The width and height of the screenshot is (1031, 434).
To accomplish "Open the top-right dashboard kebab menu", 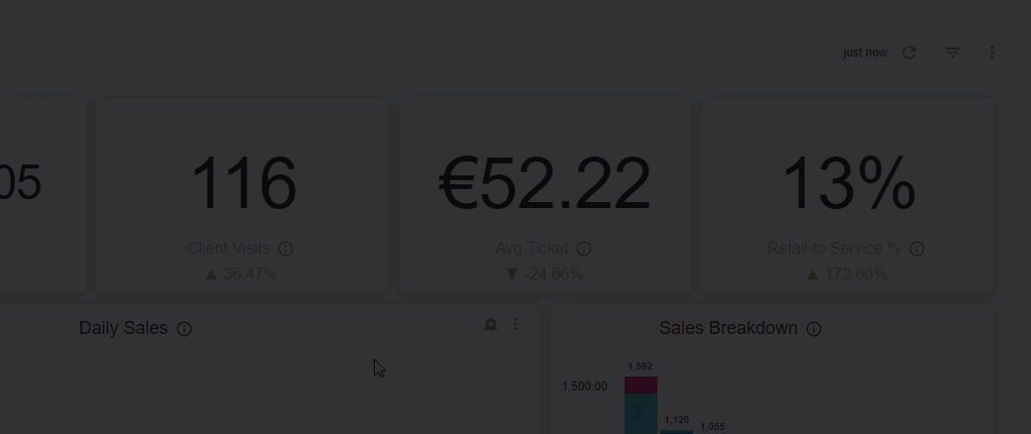I will pyautogui.click(x=992, y=53).
